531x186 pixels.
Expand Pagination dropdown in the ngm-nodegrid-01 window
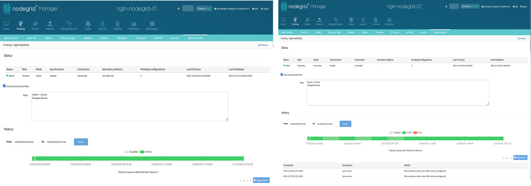tap(261, 180)
